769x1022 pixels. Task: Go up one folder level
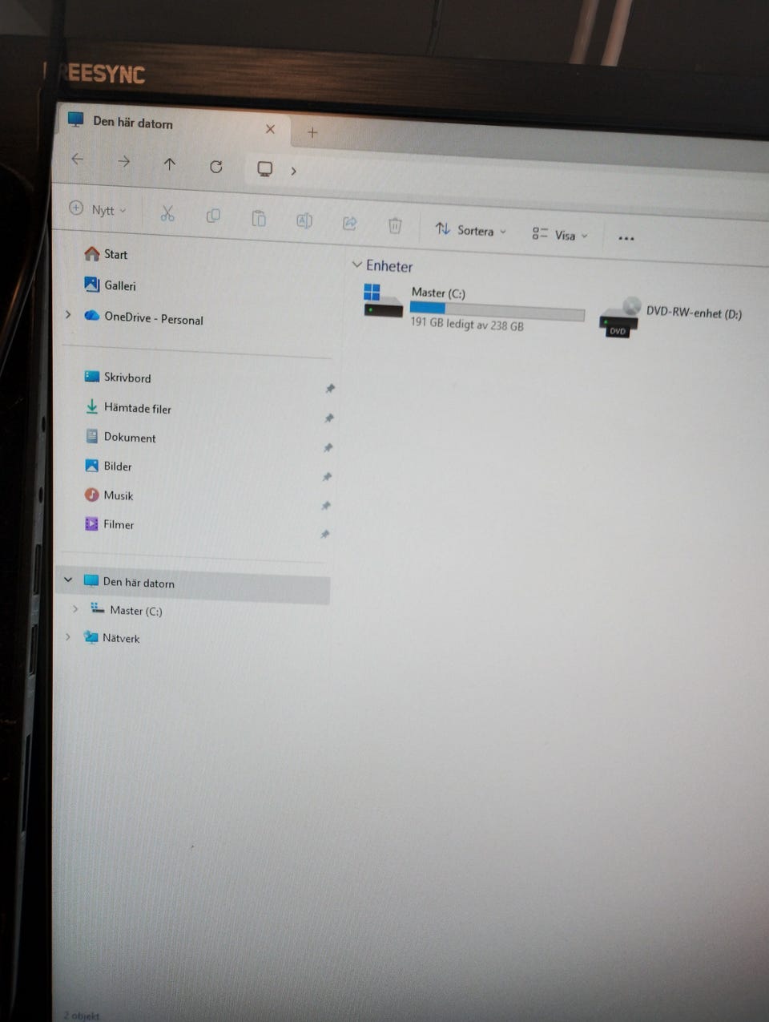pos(169,164)
